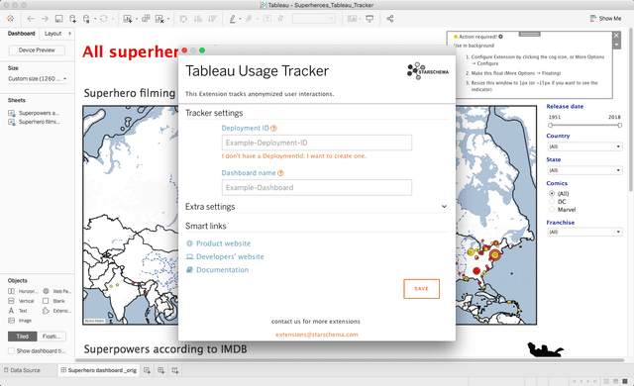This screenshot has width=634, height=386.
Task: Click the Save workbook icon in toolbar
Action: [x=58, y=19]
